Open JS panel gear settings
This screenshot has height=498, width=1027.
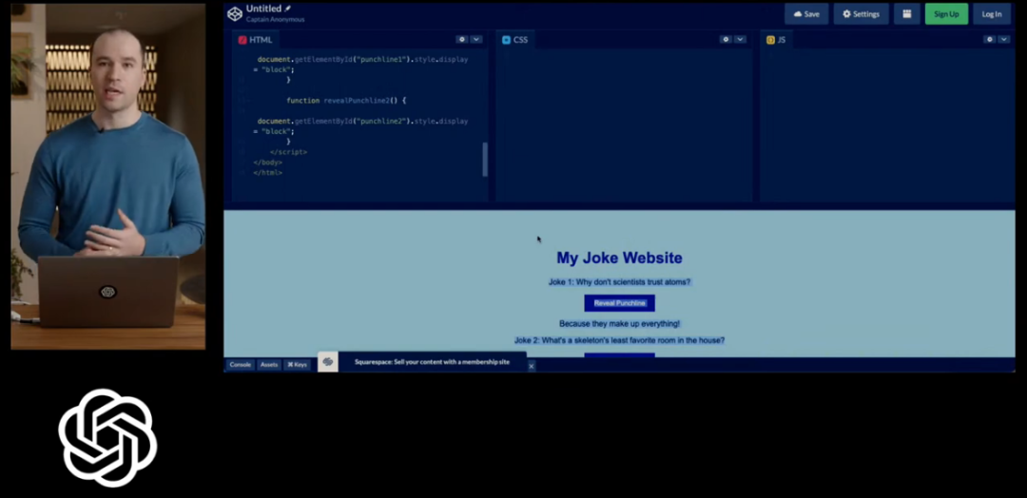pos(989,39)
